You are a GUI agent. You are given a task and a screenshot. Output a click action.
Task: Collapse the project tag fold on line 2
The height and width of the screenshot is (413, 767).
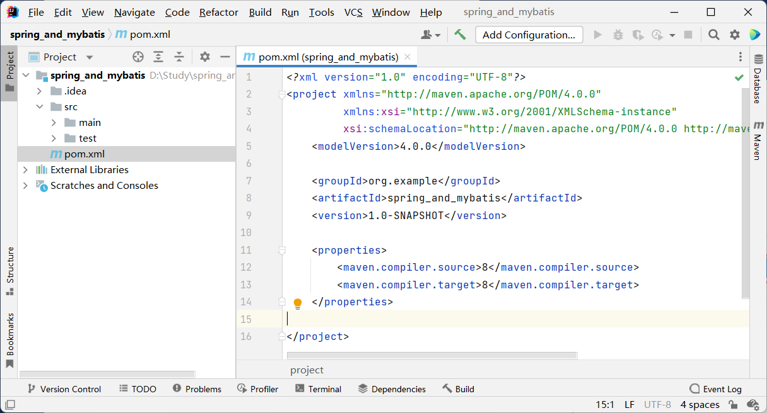pos(281,95)
